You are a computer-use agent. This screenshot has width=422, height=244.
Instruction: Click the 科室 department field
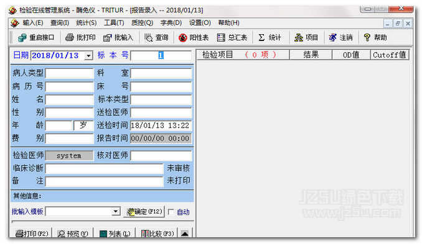pos(161,73)
